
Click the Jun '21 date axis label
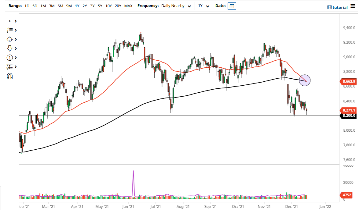point(128,207)
